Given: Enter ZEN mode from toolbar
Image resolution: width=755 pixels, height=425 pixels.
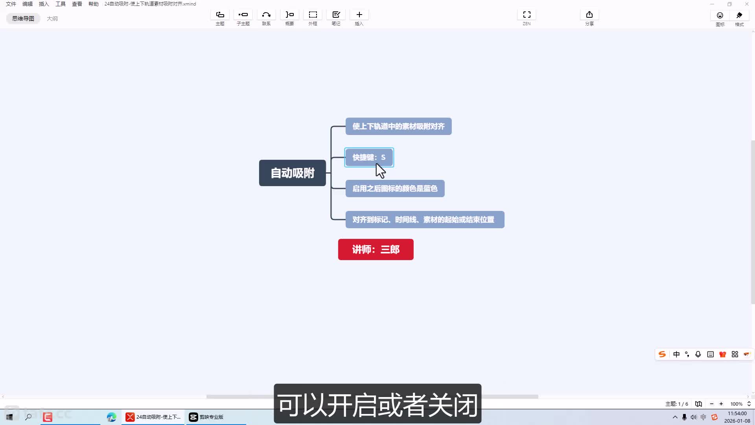Looking at the screenshot, I should point(527,15).
